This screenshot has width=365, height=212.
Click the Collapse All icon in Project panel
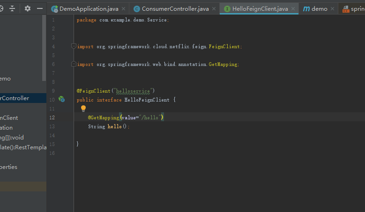[x=12, y=8]
